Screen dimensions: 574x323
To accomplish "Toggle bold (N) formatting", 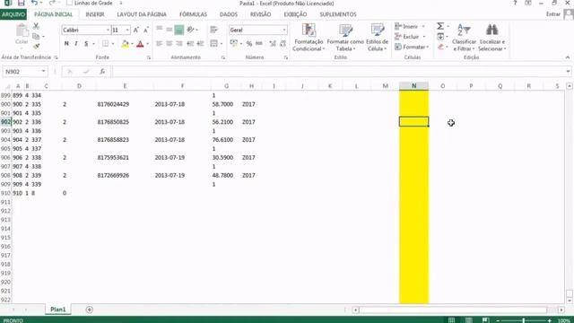I will pyautogui.click(x=66, y=44).
